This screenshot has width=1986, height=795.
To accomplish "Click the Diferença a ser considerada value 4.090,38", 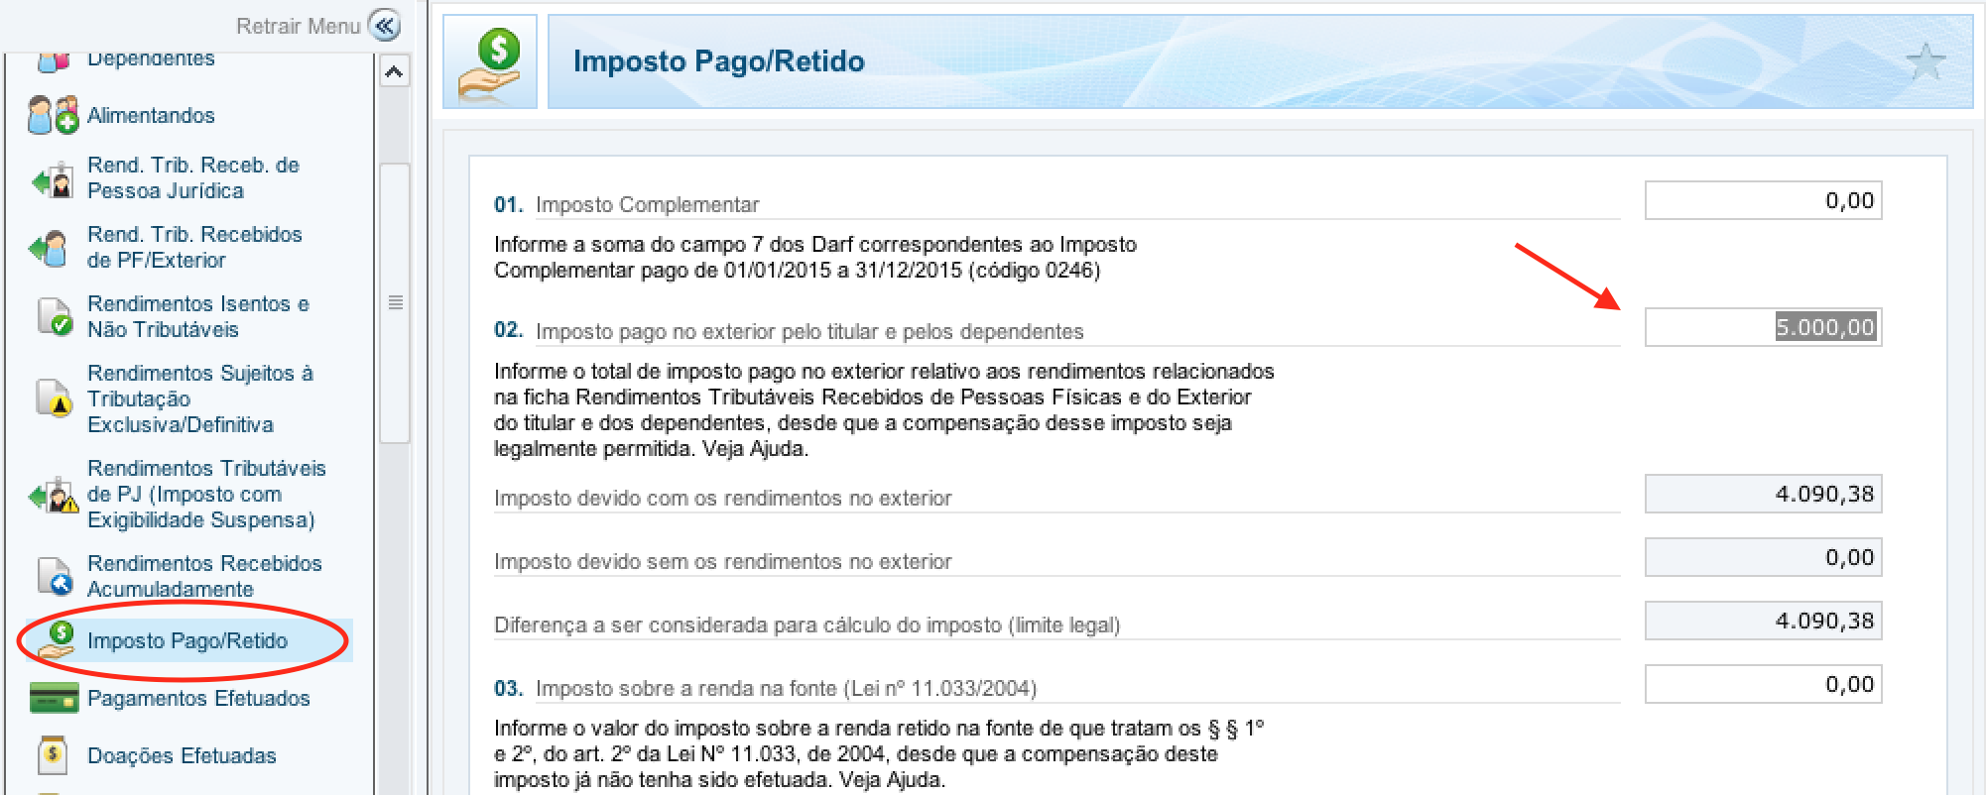I will tap(1763, 621).
